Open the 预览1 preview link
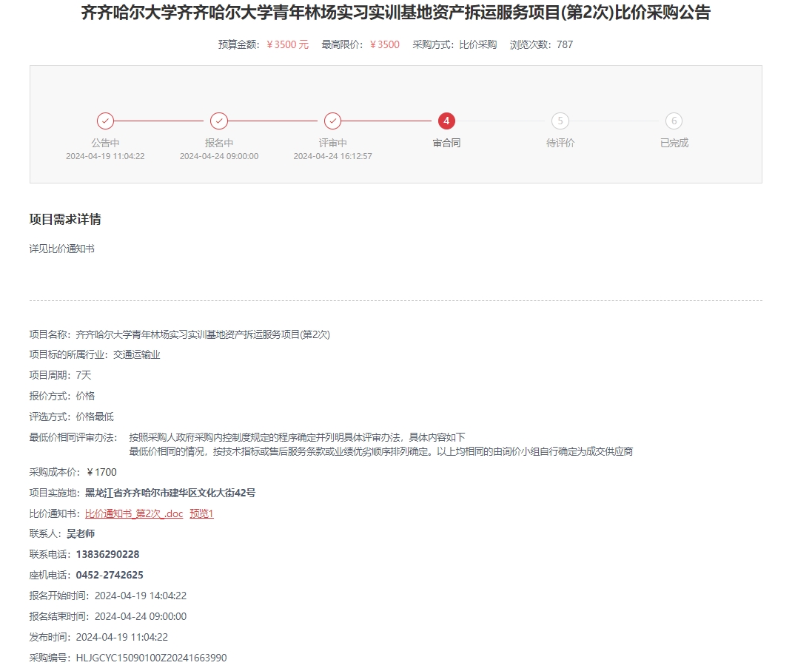The height and width of the screenshot is (671, 795). point(201,513)
